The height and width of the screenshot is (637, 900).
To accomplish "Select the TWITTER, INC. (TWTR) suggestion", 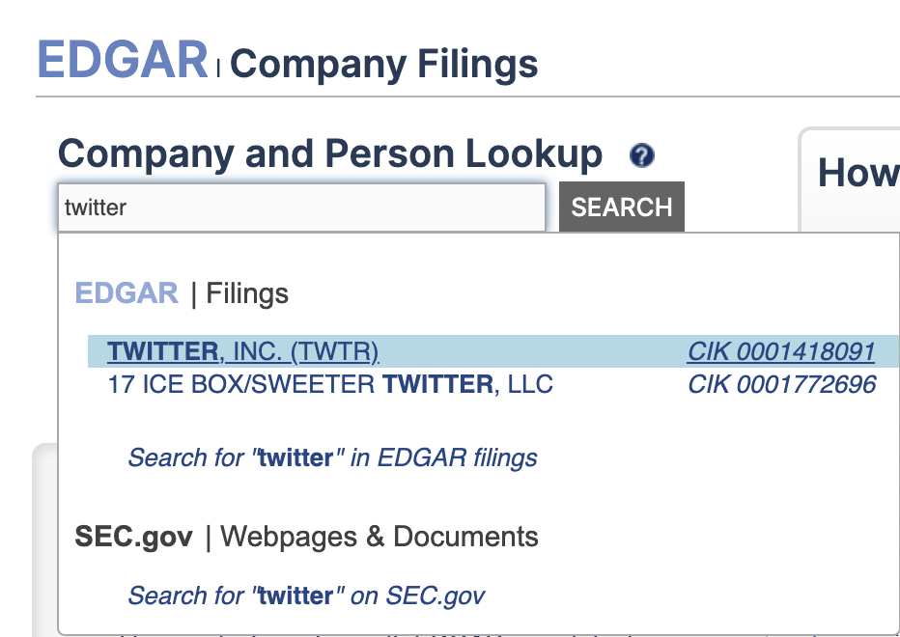I will click(243, 351).
